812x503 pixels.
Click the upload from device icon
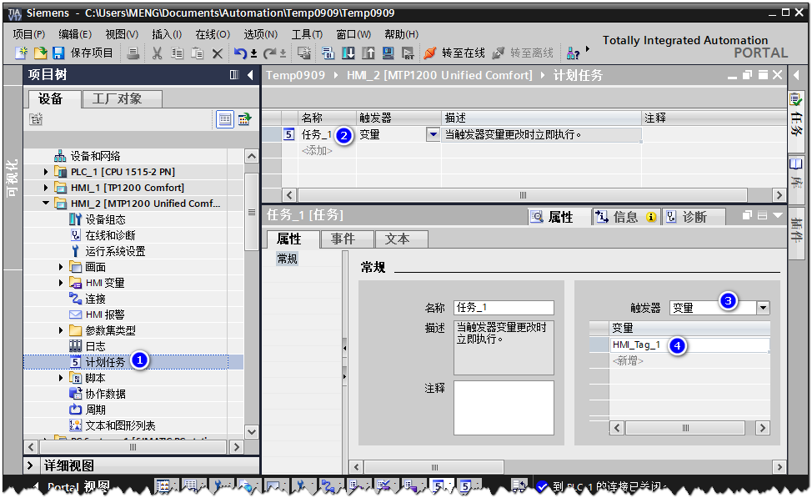(x=368, y=53)
